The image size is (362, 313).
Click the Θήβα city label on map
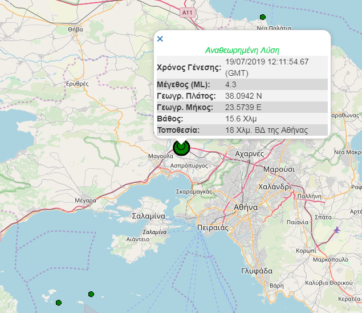(75, 30)
